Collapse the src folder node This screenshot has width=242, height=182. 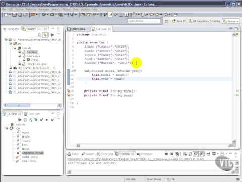click(11, 43)
